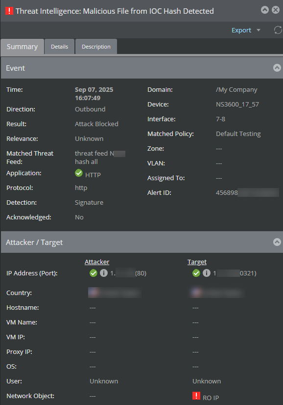Switch to the Summary tab
Screen dimensions: 283x405
[22, 47]
